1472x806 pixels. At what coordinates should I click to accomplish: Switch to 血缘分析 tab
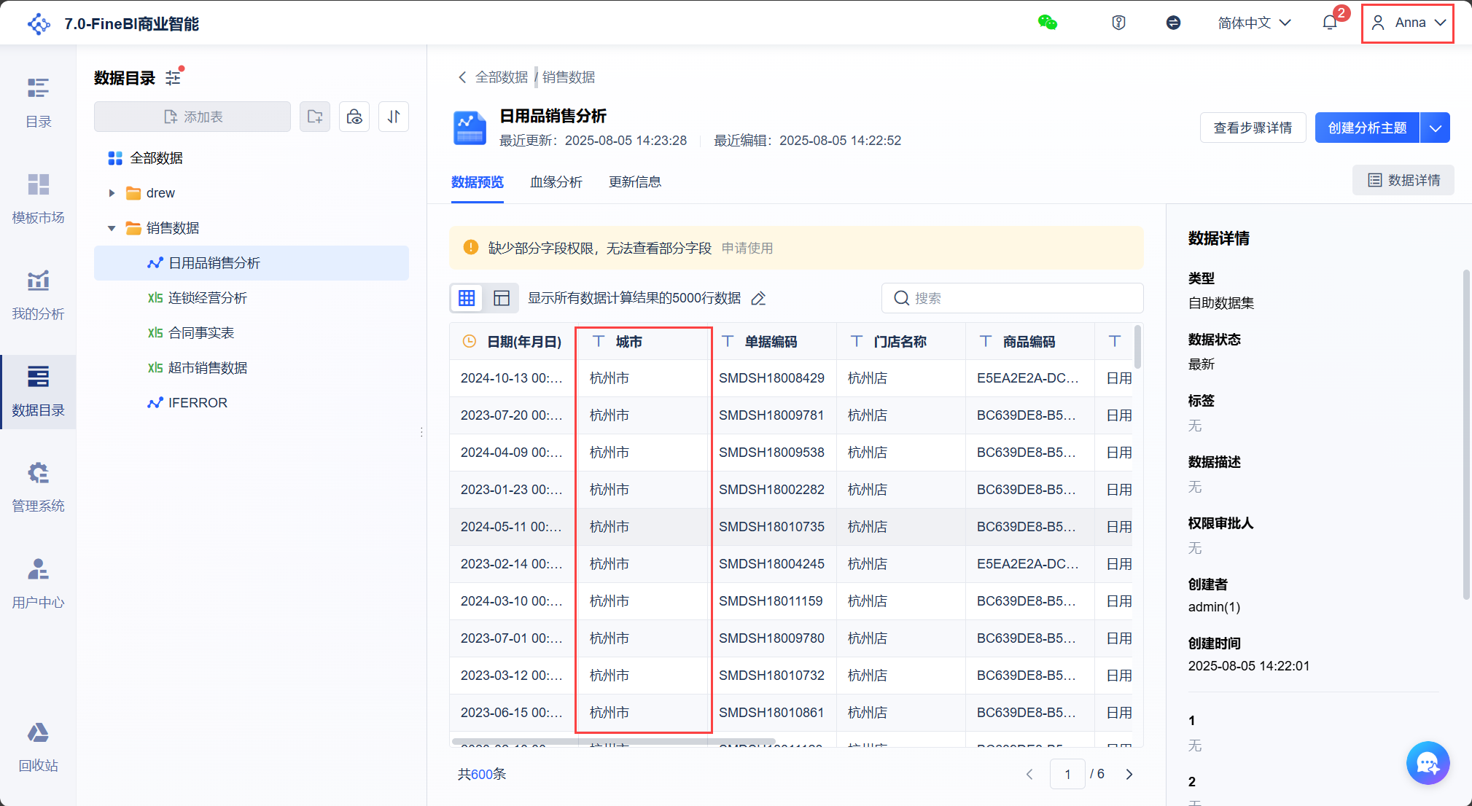556,182
